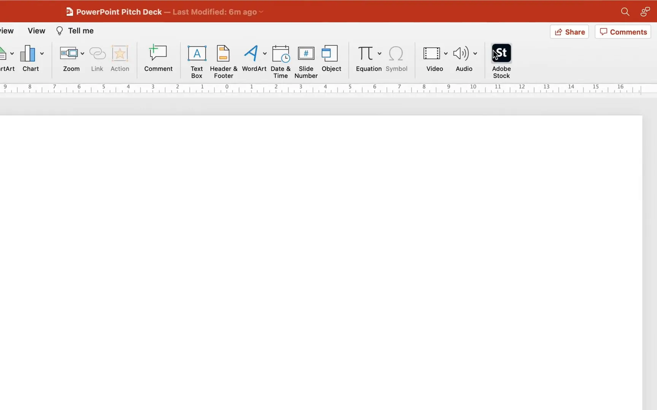The height and width of the screenshot is (410, 657).
Task: Click the Share button
Action: (570, 32)
